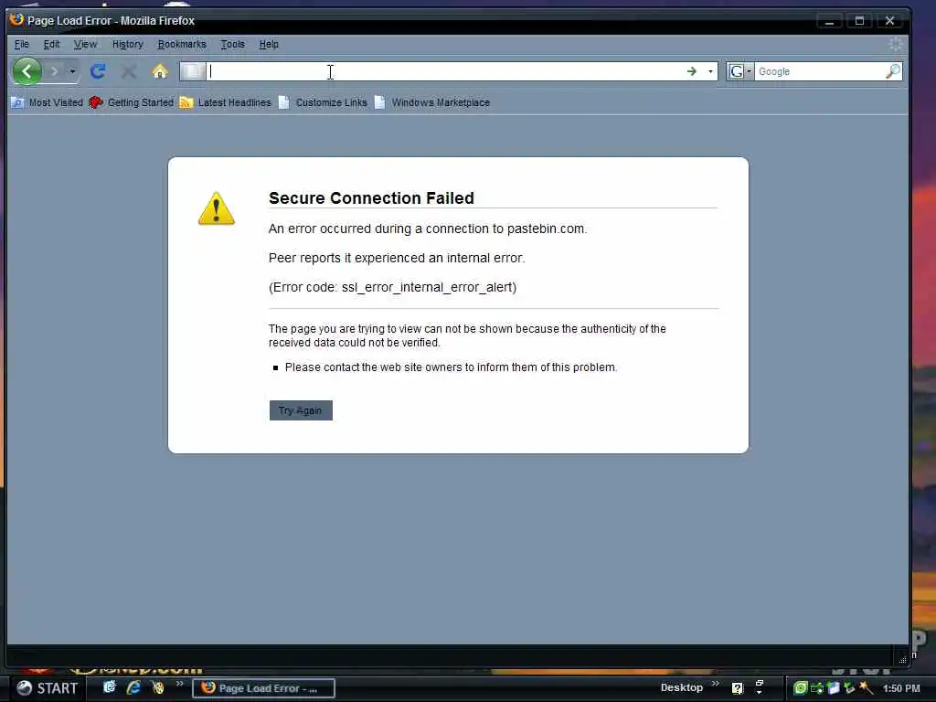The image size is (936, 702).
Task: Click the Secure Connection Failed heading
Action: (x=371, y=198)
